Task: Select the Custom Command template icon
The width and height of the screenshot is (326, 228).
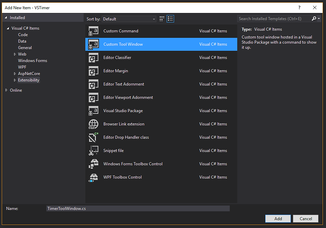Action: click(x=93, y=31)
